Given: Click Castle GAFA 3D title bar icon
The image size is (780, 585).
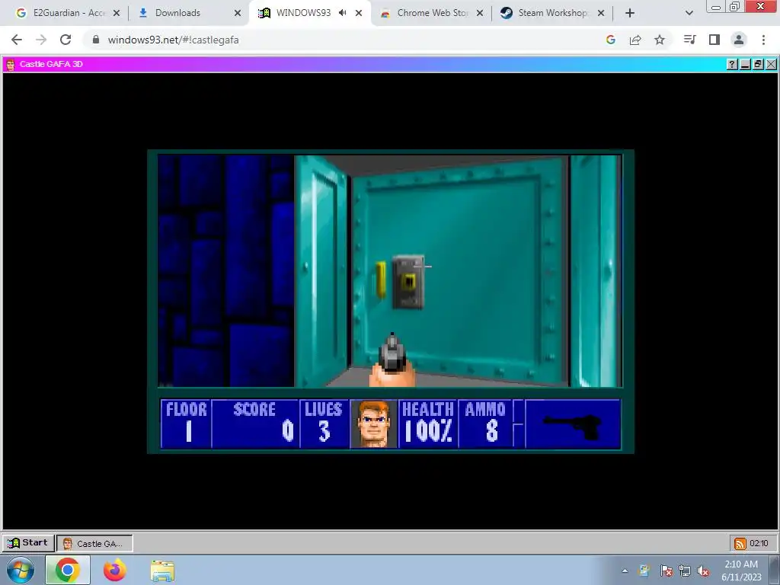Looking at the screenshot, I should click(x=11, y=64).
